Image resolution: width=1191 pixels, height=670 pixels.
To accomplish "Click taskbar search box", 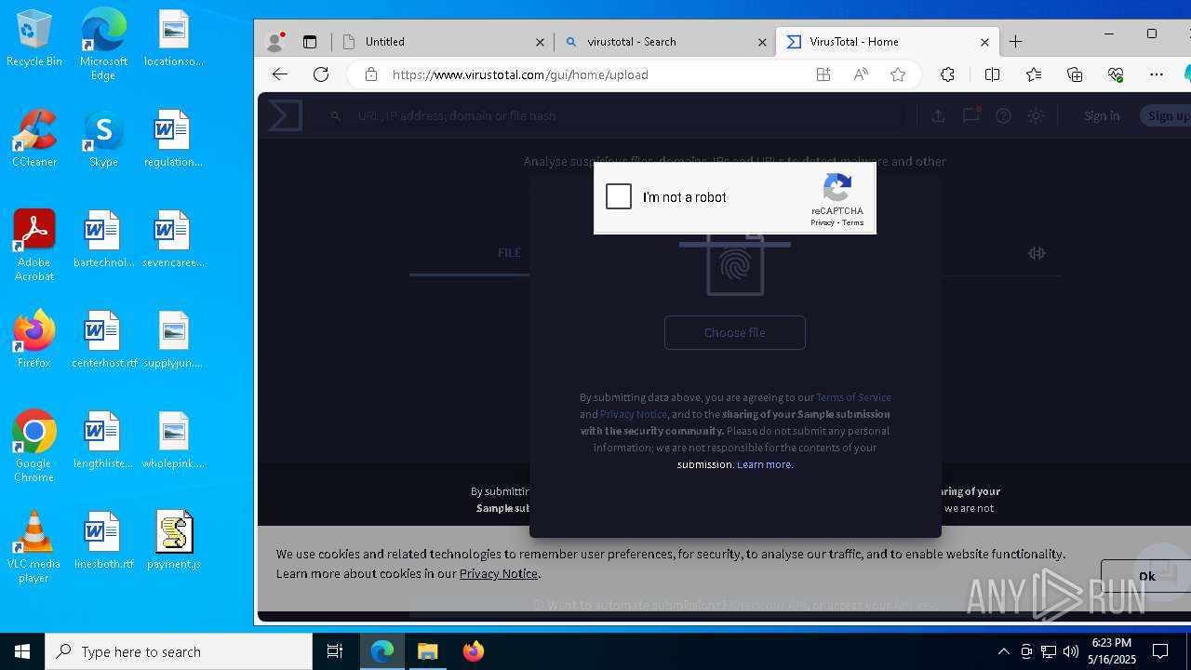I will [x=179, y=651].
